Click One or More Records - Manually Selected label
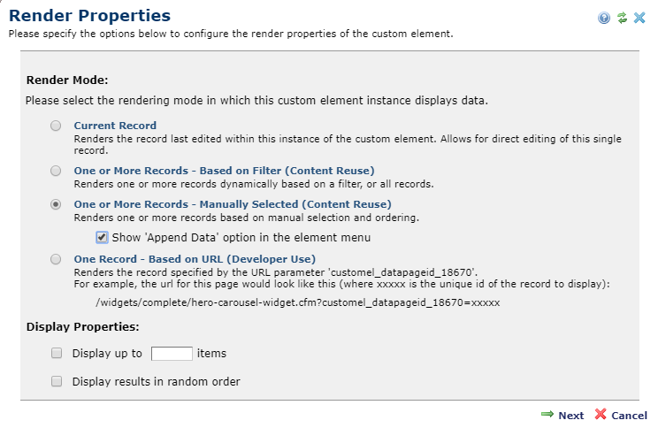 233,204
